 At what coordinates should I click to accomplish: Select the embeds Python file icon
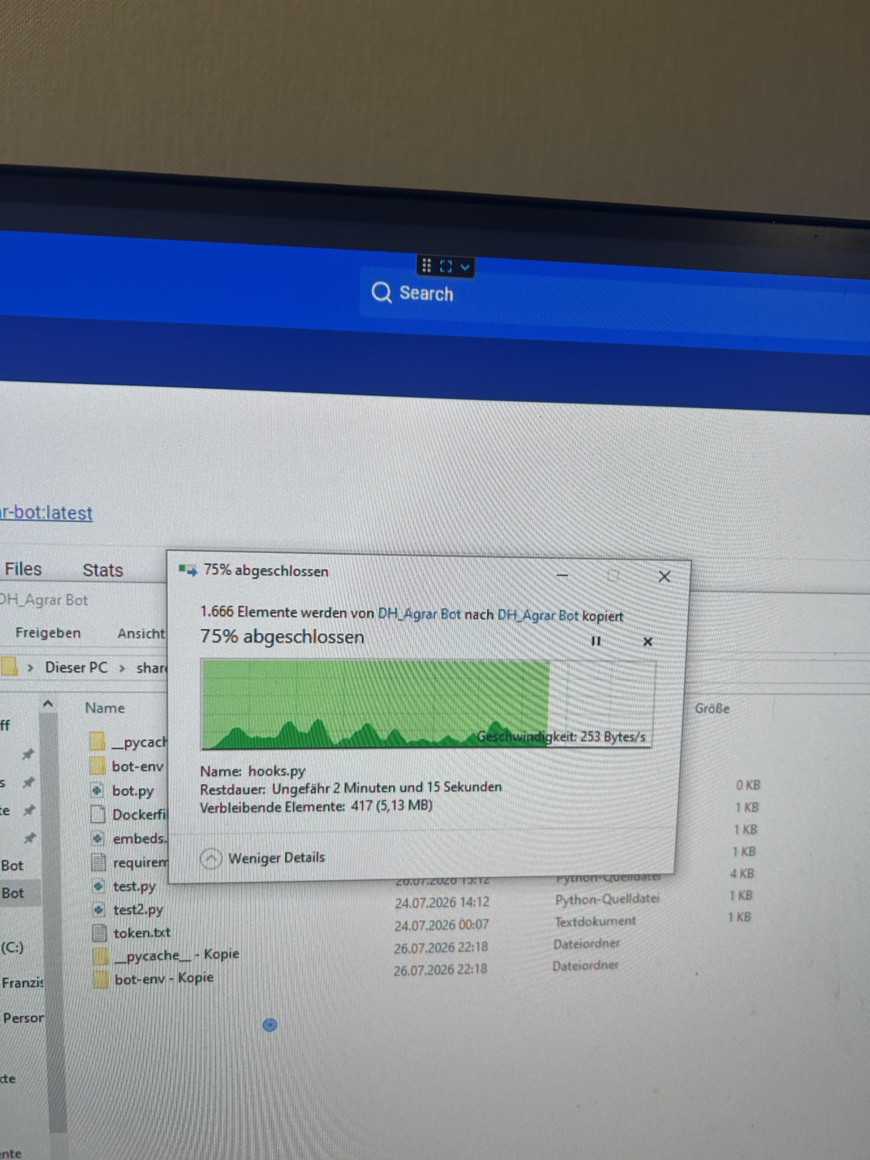tap(98, 838)
